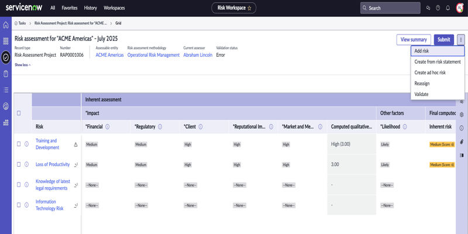This screenshot has width=468, height=234.
Task: Click the Submit button
Action: coord(444,40)
